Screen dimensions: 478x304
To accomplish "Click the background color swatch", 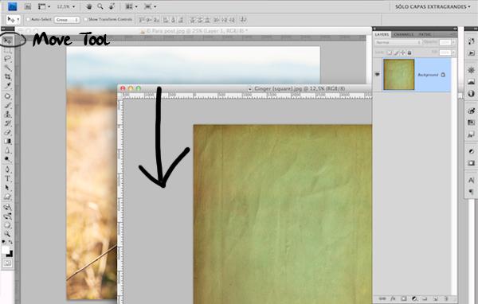I will tap(10, 254).
